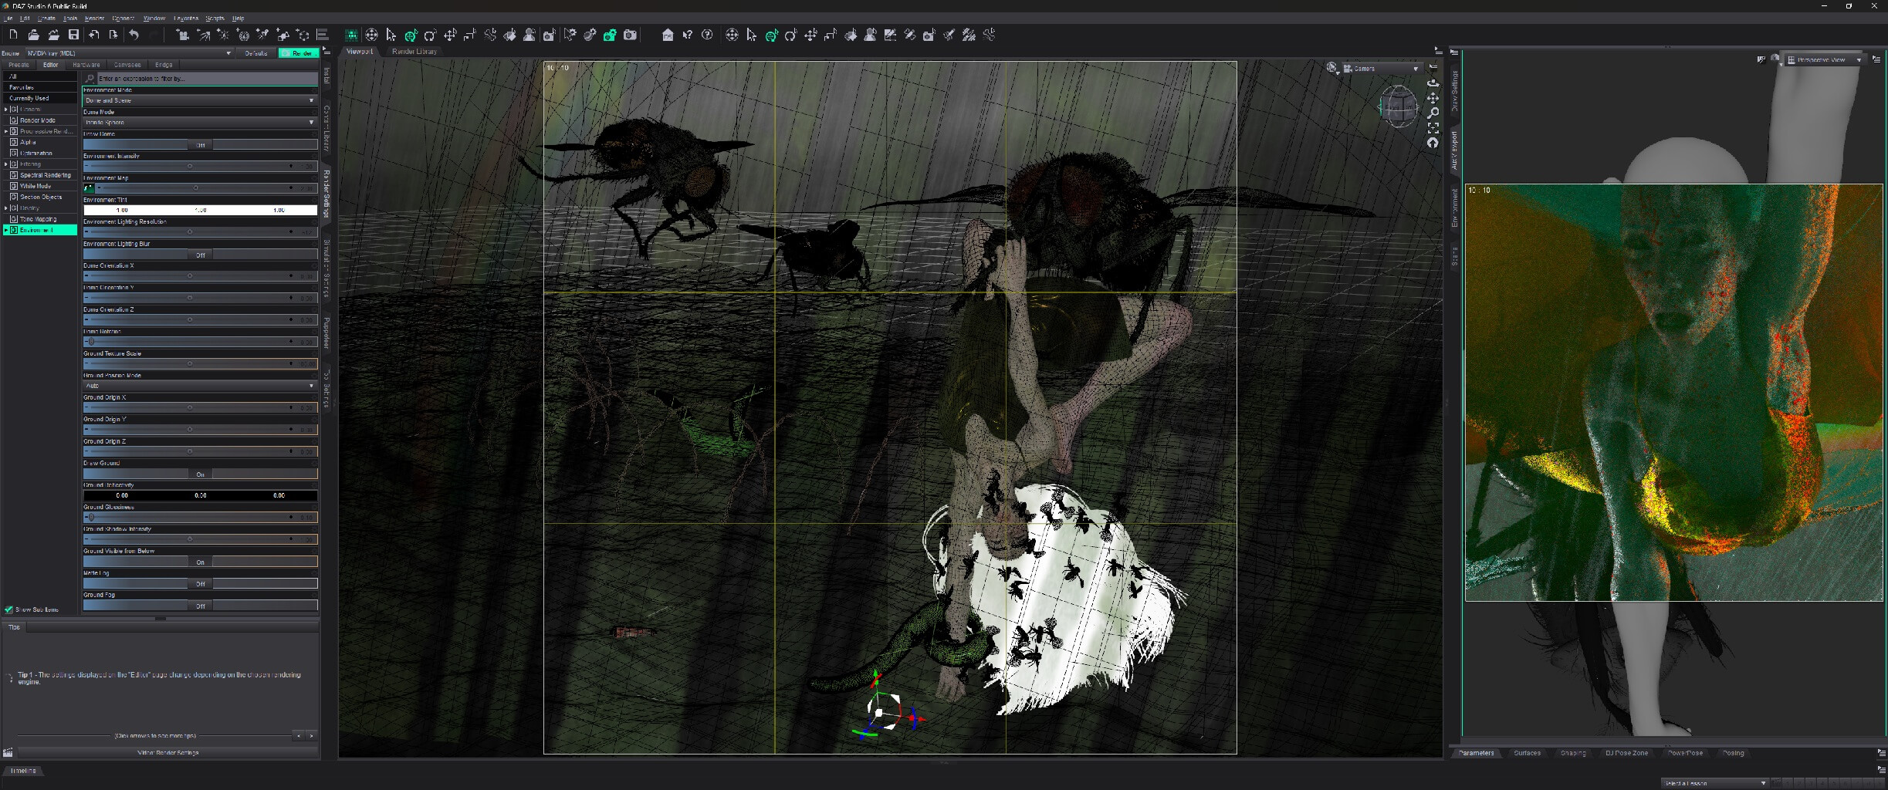Activate the green ActivePose tool
The height and width of the screenshot is (790, 1888).
pyautogui.click(x=411, y=35)
